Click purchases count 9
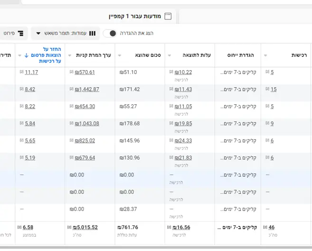312x251 pixels. [x=272, y=124]
